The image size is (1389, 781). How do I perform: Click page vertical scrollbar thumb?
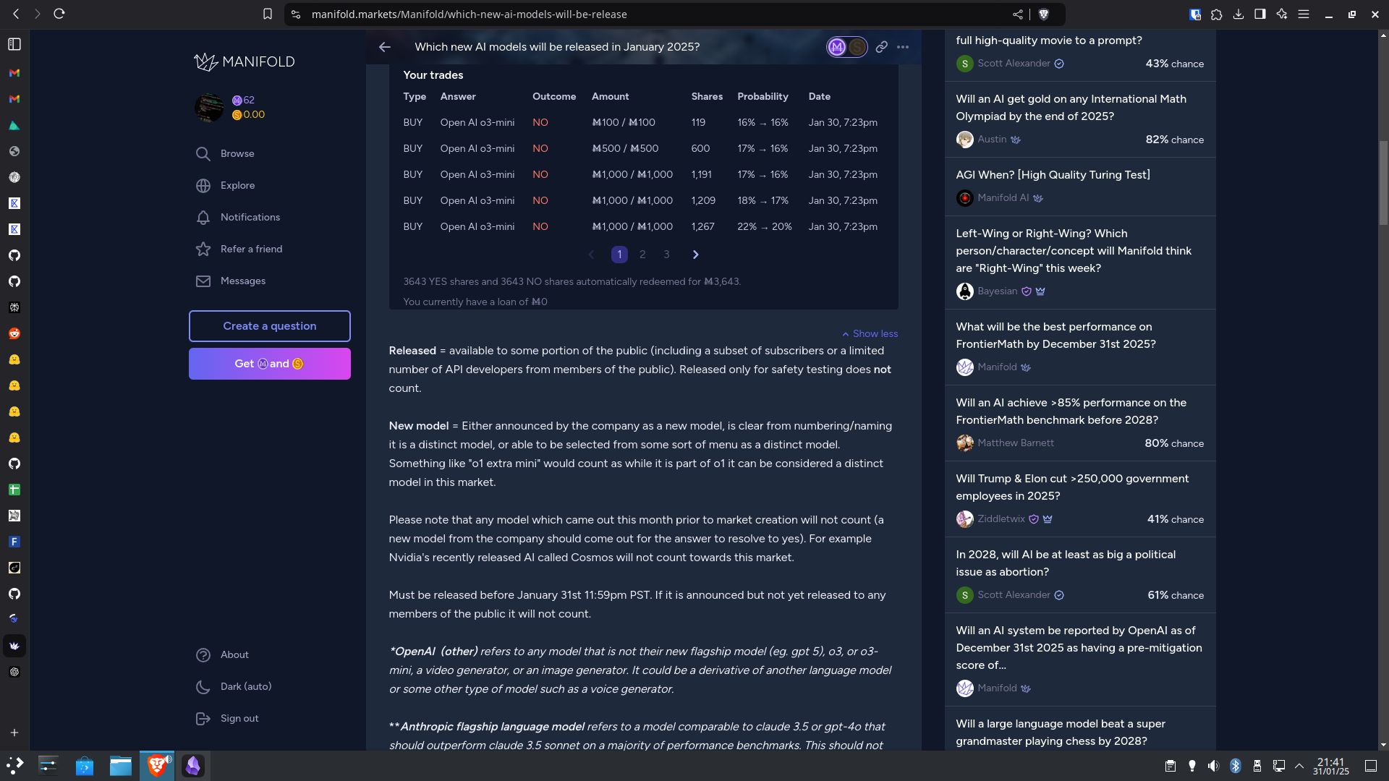(x=1383, y=183)
